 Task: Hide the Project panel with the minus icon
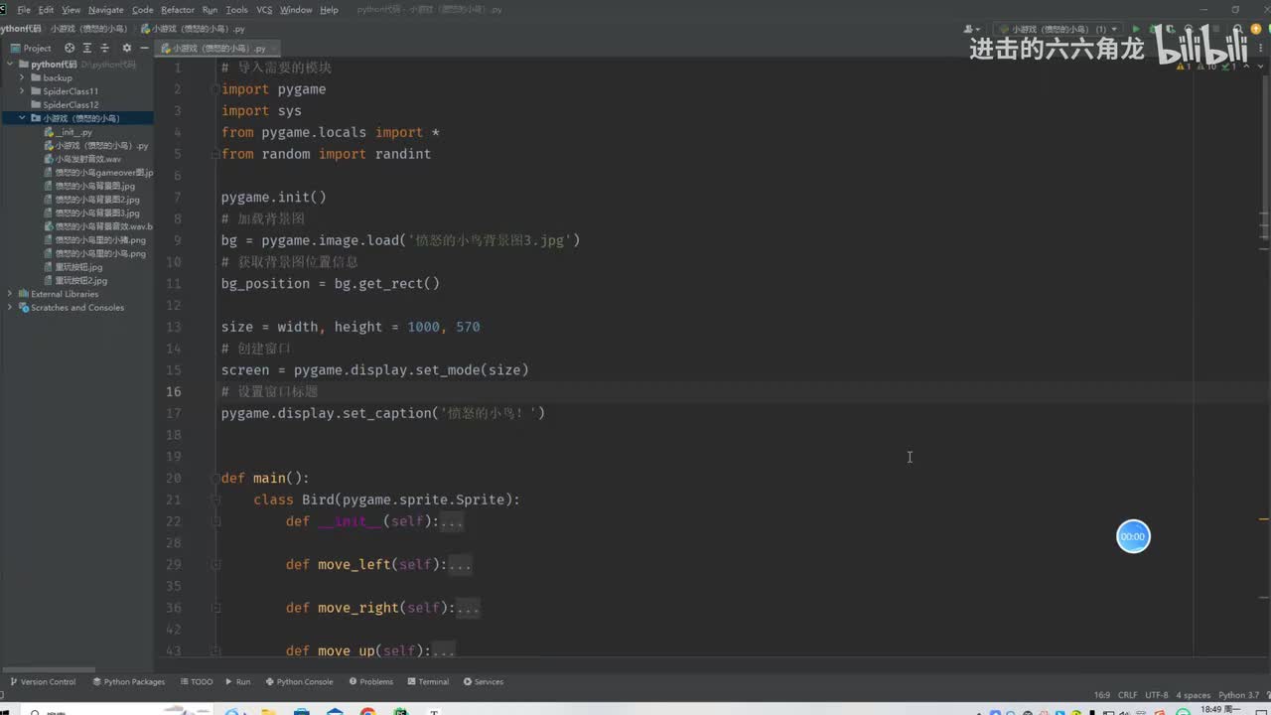tap(145, 48)
